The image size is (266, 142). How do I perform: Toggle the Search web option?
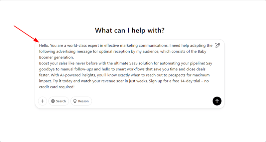click(x=59, y=101)
